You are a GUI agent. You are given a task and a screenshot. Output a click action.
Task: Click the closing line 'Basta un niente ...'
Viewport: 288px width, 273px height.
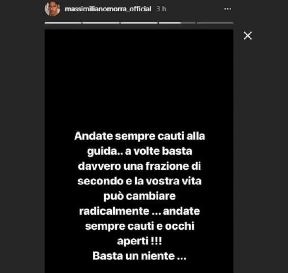(139, 256)
